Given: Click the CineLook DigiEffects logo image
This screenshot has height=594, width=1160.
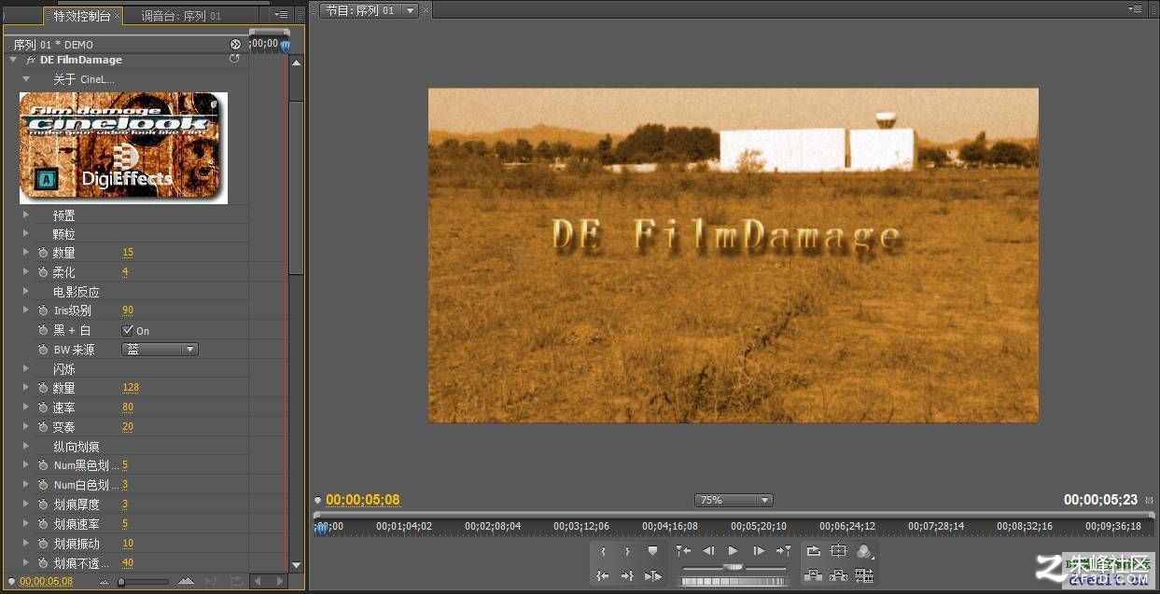Looking at the screenshot, I should pyautogui.click(x=123, y=147).
